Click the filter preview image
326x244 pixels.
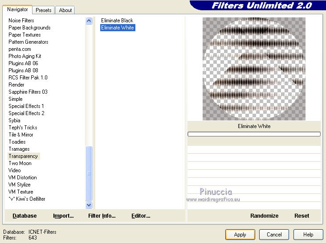(254, 69)
